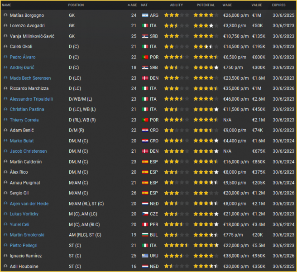Screen dimensions: 297x272
Task: Click the Serbian flag in Andrej Đurić's row
Action: 145,68
